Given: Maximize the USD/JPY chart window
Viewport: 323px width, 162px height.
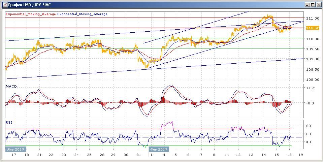Looking at the screenshot, I should [x=313, y=4].
